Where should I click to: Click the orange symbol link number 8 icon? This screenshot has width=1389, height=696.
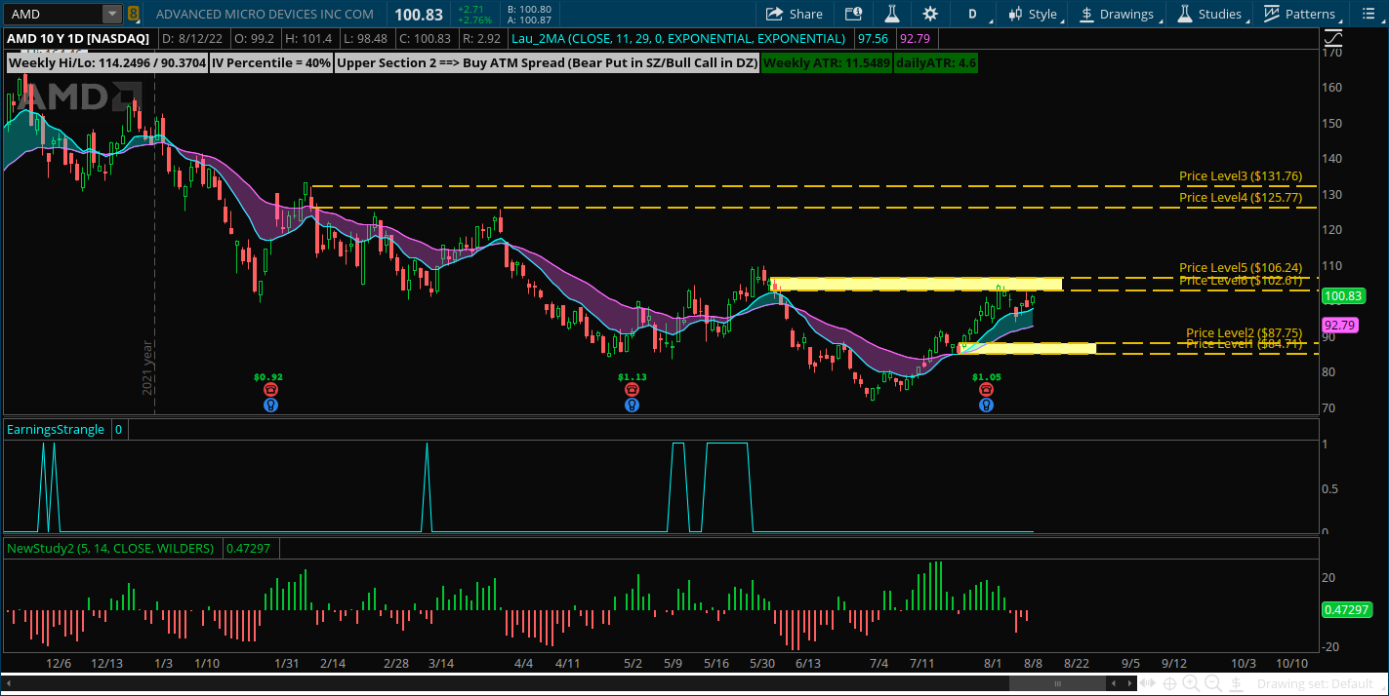tap(134, 14)
